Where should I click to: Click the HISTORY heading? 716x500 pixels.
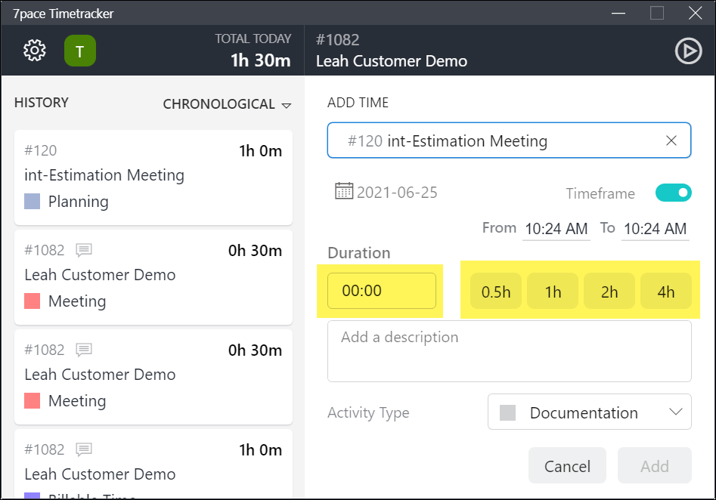[42, 103]
